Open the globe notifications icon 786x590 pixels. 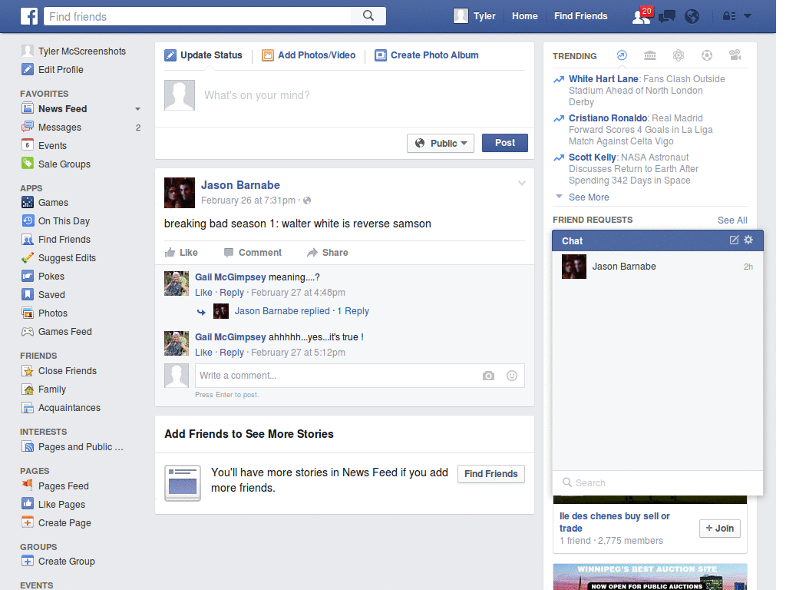click(x=692, y=17)
